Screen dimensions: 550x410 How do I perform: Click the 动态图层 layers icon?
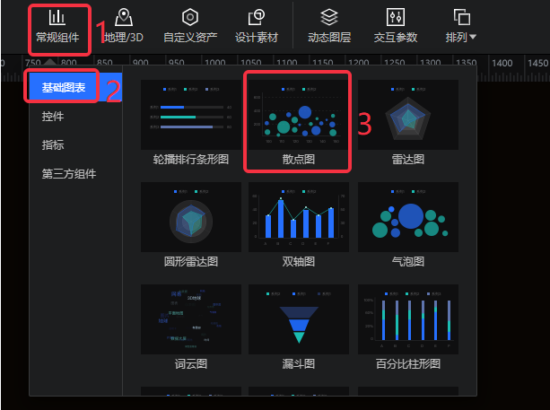tap(329, 26)
